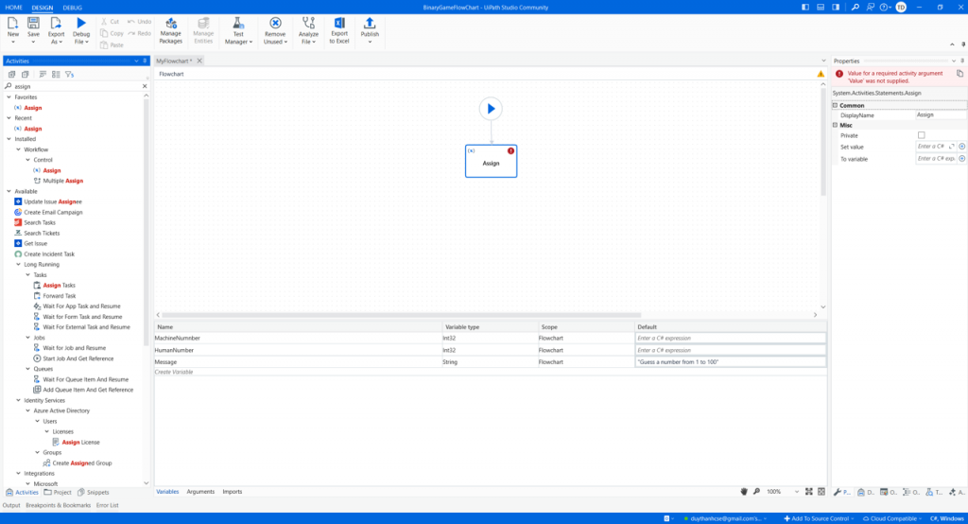Export workflow to Excel

click(339, 29)
